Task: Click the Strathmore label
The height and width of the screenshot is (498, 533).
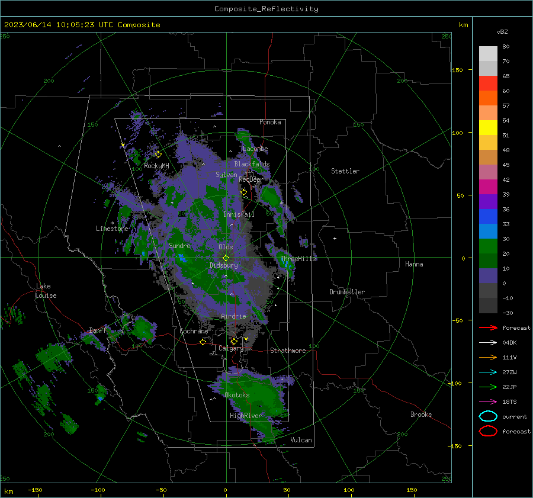Action: (x=288, y=351)
